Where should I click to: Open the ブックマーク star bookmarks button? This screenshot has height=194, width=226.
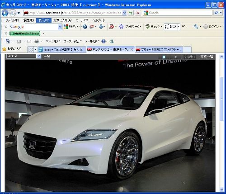tap(130, 27)
